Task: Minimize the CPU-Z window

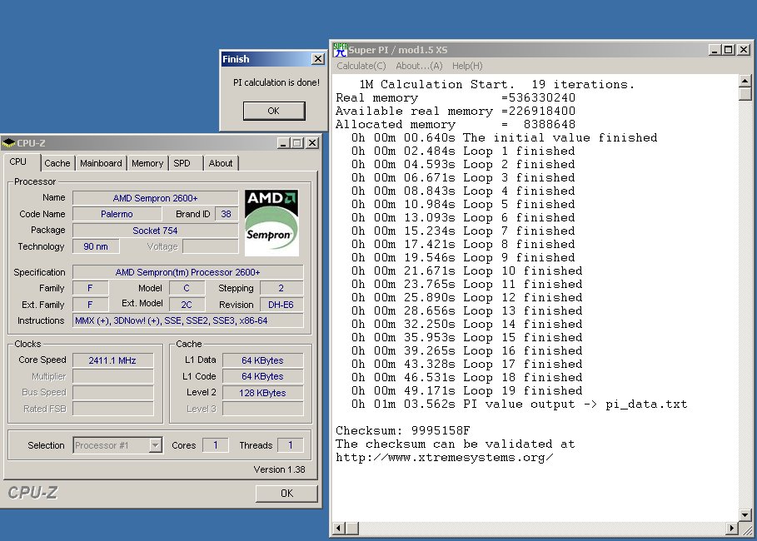Action: click(x=283, y=143)
